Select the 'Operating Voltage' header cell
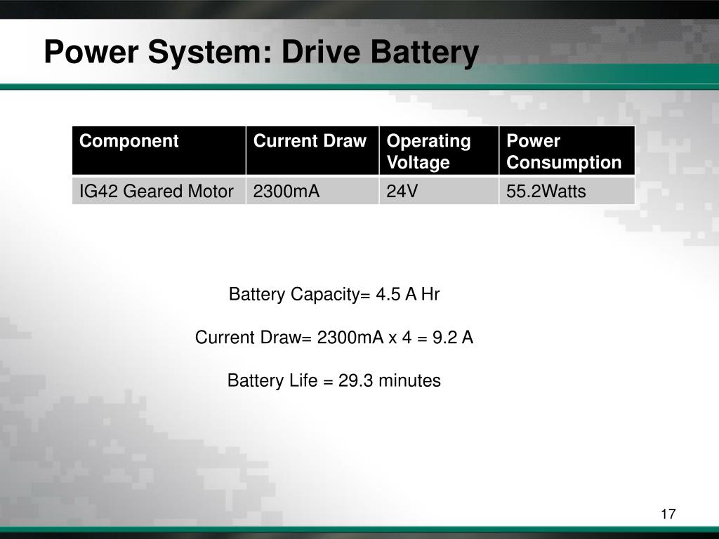719x539 pixels. coord(440,151)
